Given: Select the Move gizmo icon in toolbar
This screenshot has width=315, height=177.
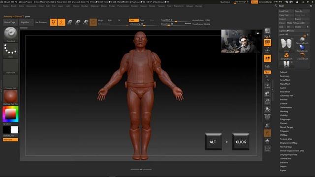Looking at the screenshot, I should (x=69, y=22).
